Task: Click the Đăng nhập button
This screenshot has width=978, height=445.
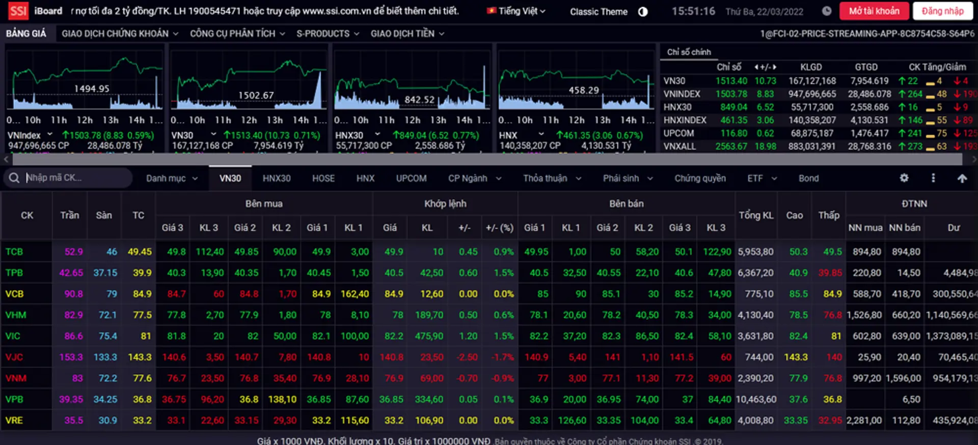Action: point(943,11)
